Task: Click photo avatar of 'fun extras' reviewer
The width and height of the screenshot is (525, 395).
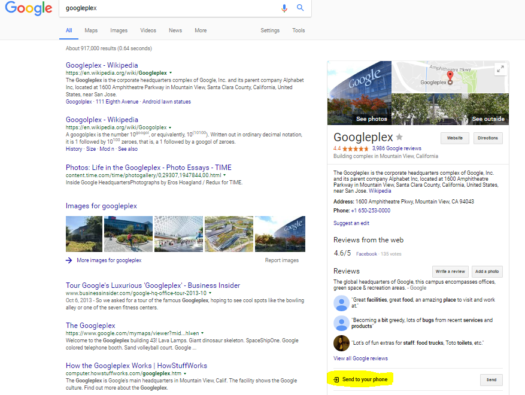Action: click(341, 343)
